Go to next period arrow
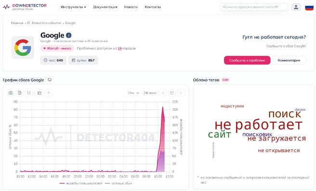This screenshot has width=316, height=191. click(x=181, y=93)
